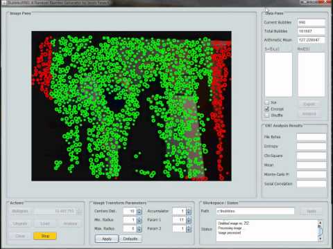This screenshot has width=333, height=249.
Task: Increase Min. Radius with up arrow
Action: 139,218
